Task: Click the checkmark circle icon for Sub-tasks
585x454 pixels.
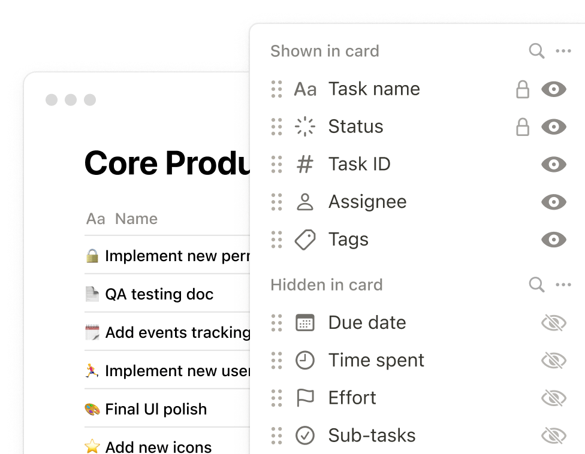Action: 305,436
